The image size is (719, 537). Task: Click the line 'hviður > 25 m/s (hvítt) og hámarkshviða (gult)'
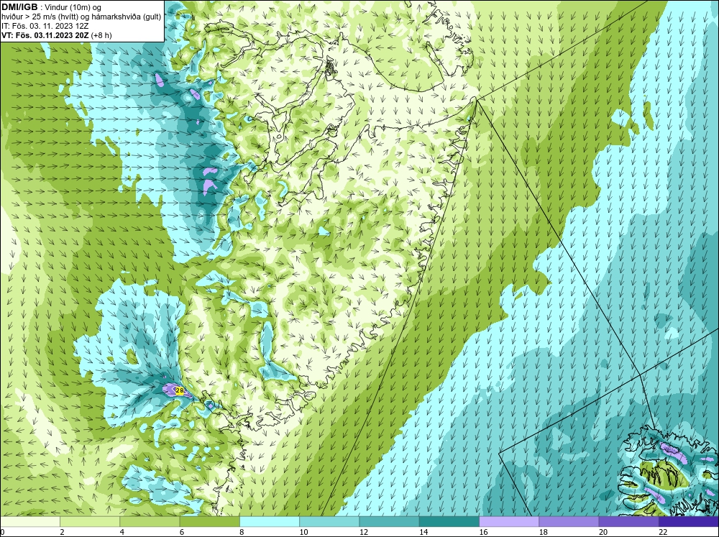(x=81, y=17)
